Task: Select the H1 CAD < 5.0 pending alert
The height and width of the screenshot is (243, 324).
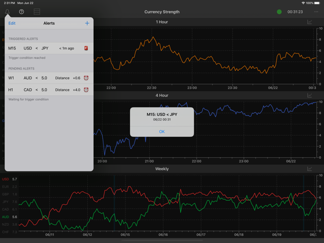Action: coord(45,90)
